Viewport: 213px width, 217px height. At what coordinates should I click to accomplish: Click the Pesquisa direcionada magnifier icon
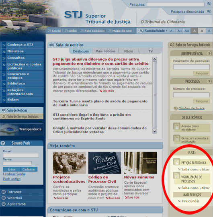point(209,11)
